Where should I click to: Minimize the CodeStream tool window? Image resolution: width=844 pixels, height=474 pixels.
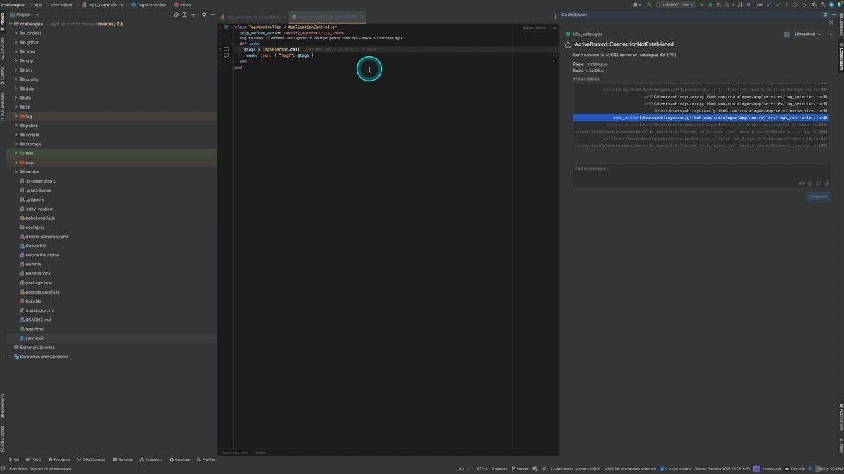tap(833, 15)
